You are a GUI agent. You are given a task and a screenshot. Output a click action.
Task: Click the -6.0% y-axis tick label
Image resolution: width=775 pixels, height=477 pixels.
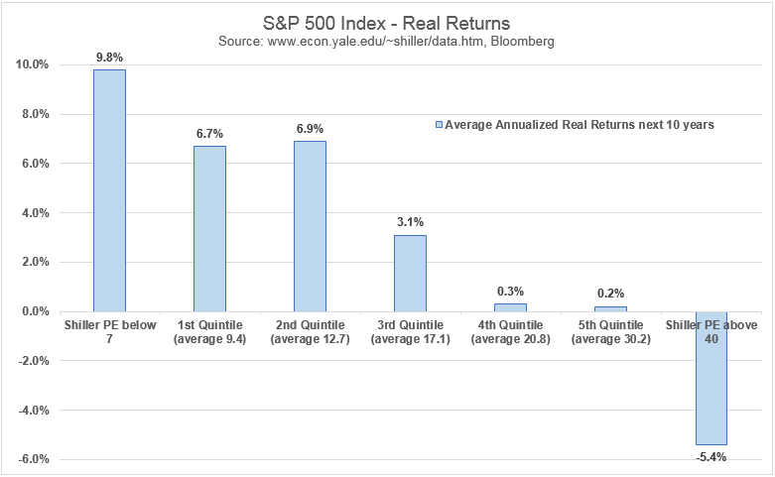[x=33, y=459]
